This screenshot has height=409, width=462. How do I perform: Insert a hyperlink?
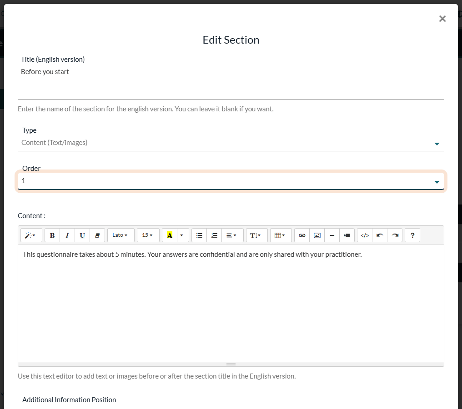pyautogui.click(x=302, y=235)
